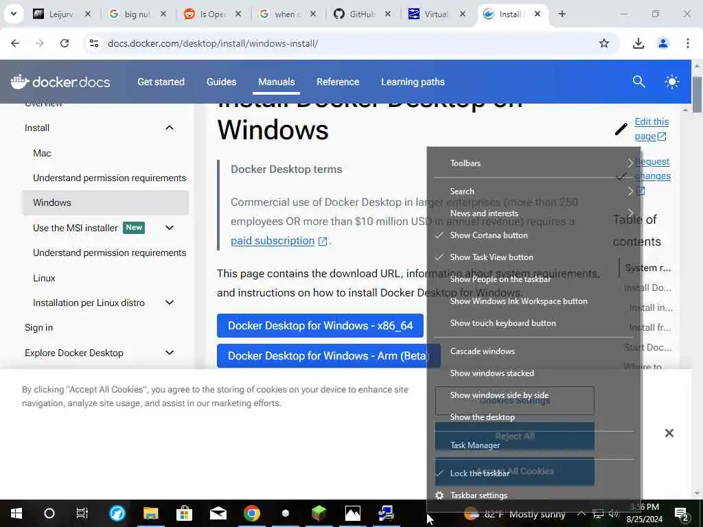Dismiss the cookie banner with X
The height and width of the screenshot is (527, 703).
669,433
